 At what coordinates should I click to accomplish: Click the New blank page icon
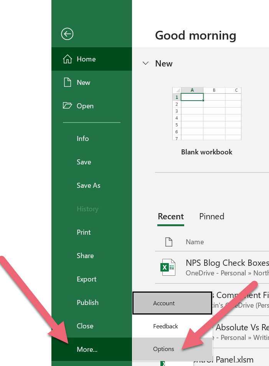pos(68,83)
